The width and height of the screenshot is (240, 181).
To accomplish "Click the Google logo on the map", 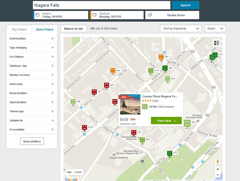I will (x=71, y=179).
